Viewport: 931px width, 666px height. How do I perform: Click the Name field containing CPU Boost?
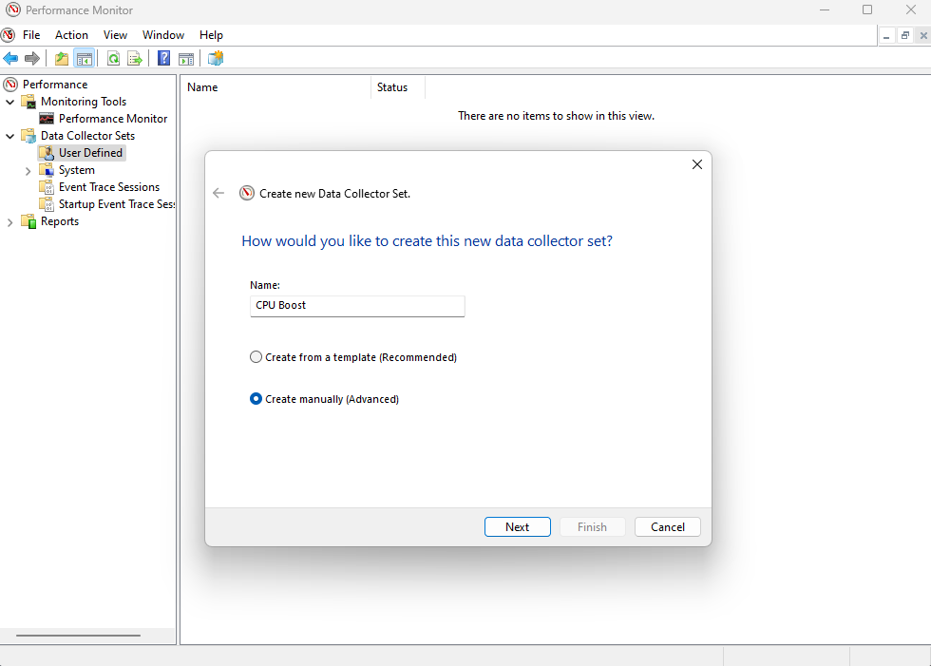(357, 306)
